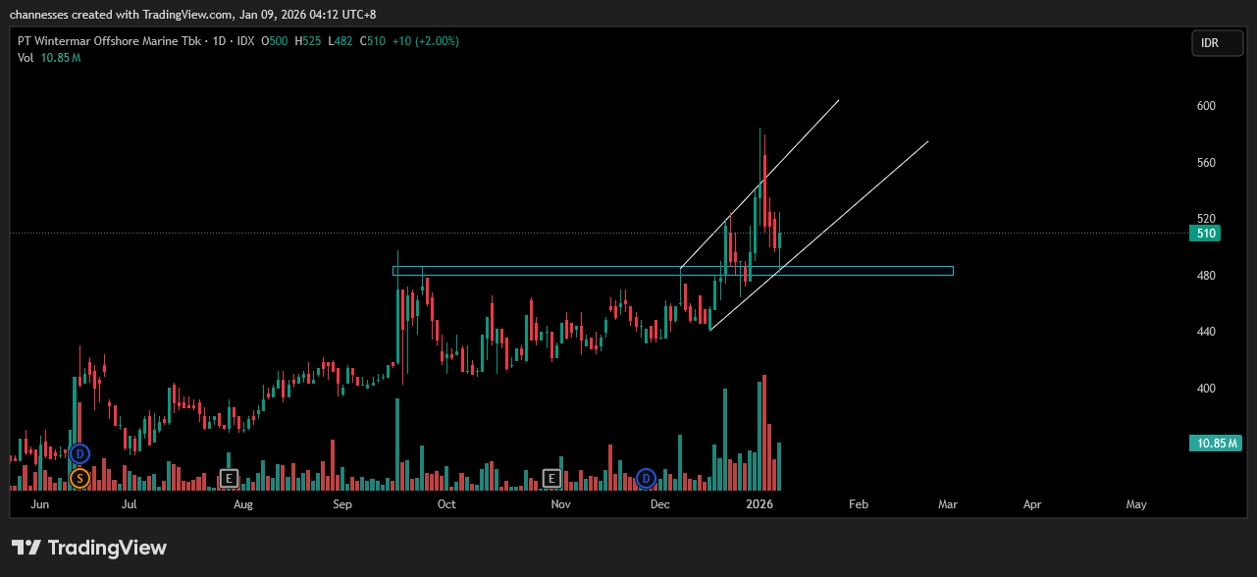
Task: Click the 560 price axis label
Action: [x=1206, y=163]
